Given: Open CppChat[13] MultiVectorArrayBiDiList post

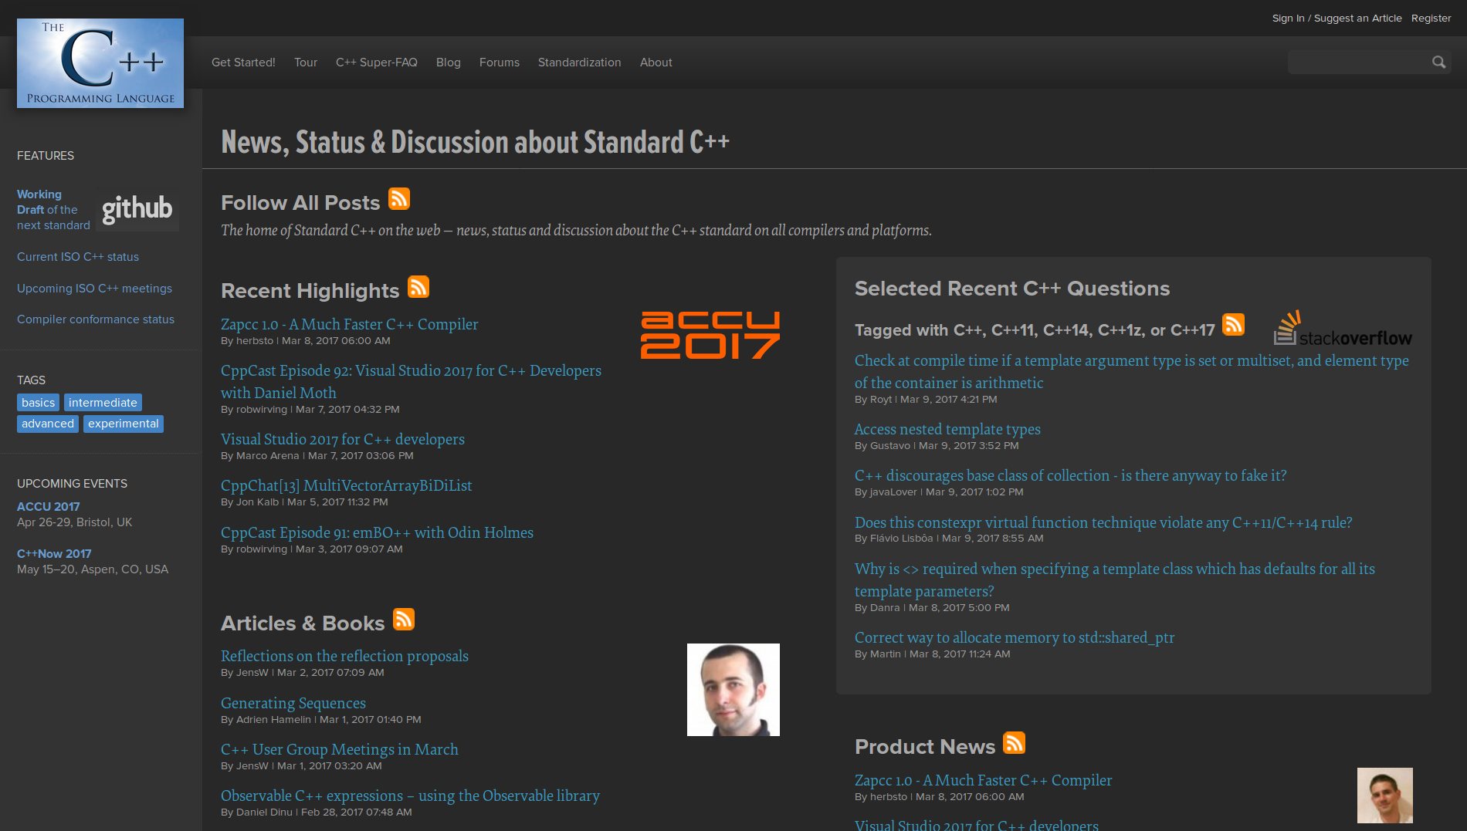Looking at the screenshot, I should [x=347, y=485].
